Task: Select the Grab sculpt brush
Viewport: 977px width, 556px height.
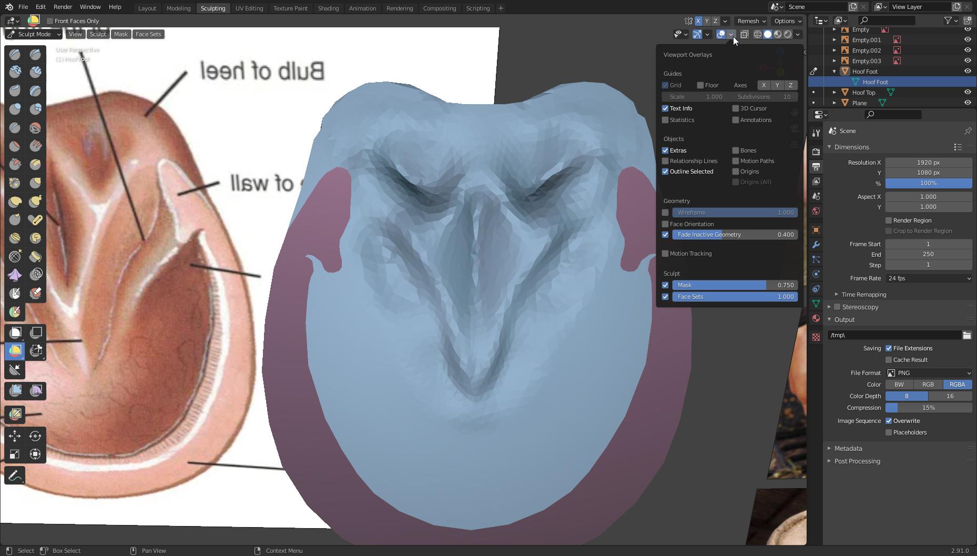Action: click(35, 183)
